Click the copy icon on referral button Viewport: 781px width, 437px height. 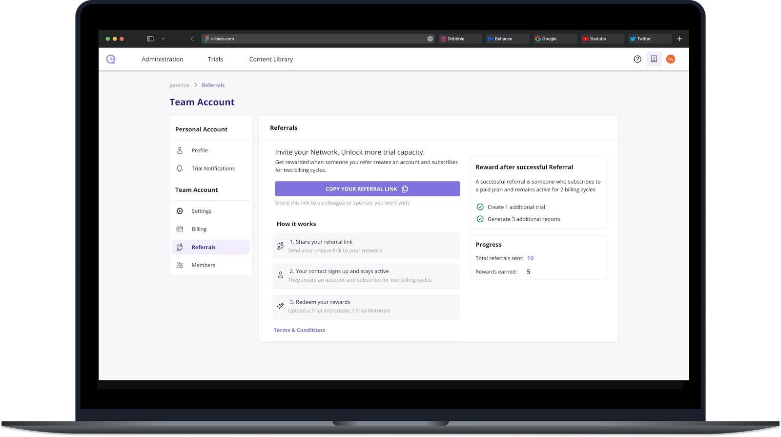pos(405,189)
